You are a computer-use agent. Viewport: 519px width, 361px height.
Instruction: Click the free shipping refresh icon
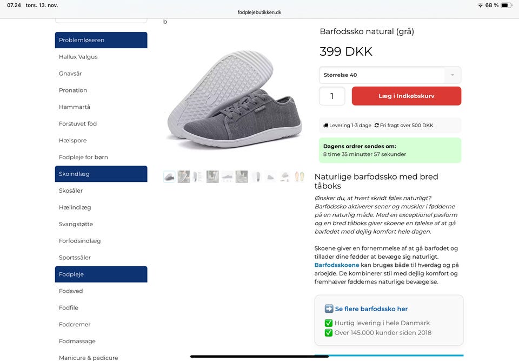(376, 126)
